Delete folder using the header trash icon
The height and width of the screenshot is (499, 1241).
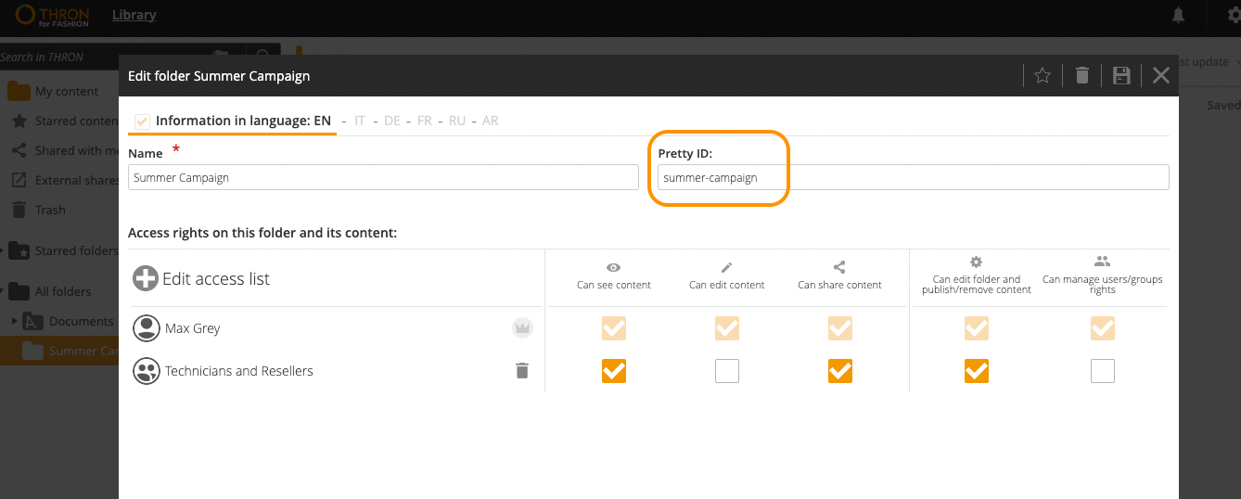[1081, 76]
